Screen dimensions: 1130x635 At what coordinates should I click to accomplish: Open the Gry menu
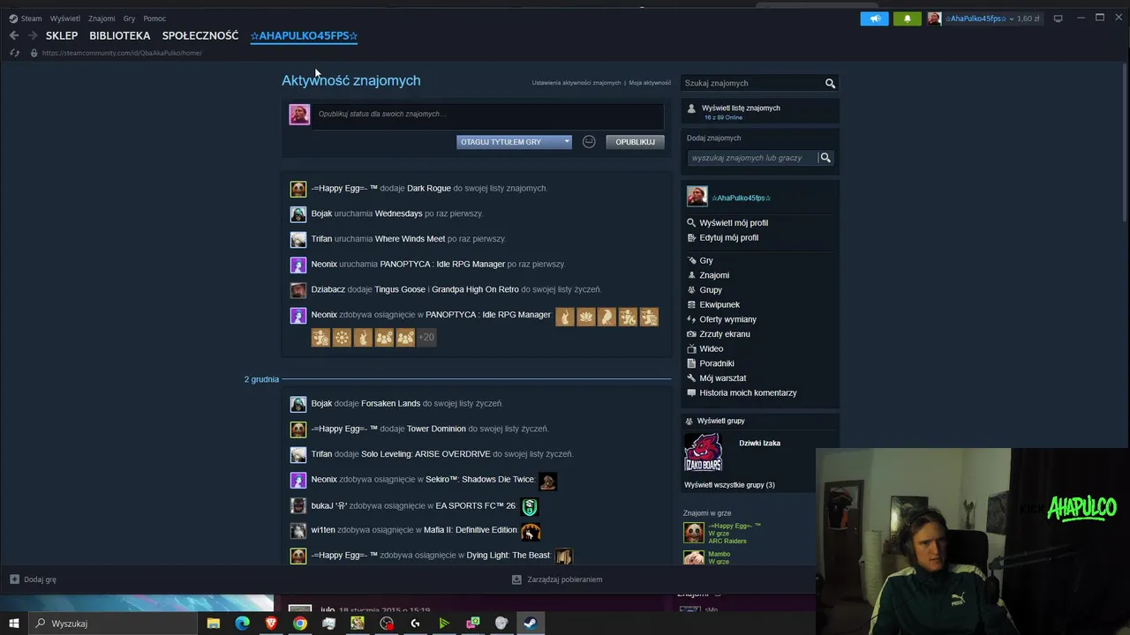coord(130,19)
